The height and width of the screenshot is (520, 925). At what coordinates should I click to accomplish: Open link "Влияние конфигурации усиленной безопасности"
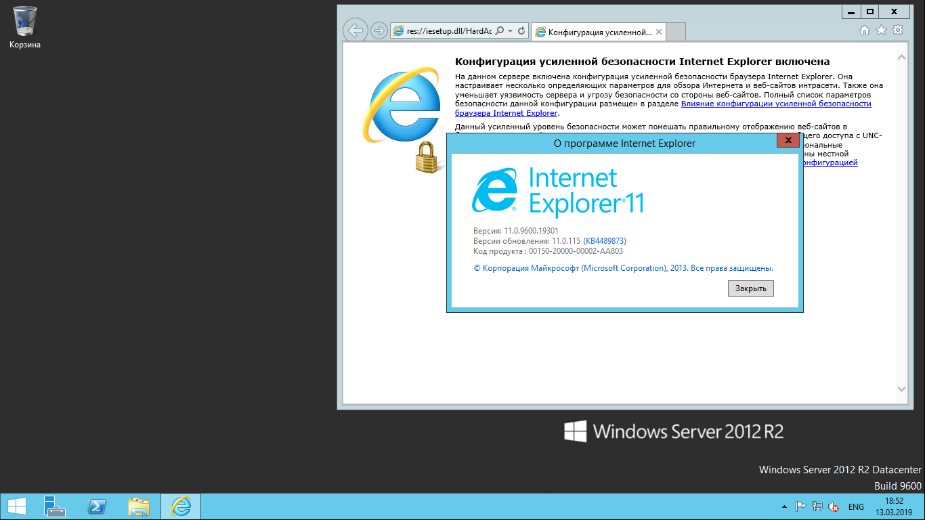pyautogui.click(x=776, y=104)
